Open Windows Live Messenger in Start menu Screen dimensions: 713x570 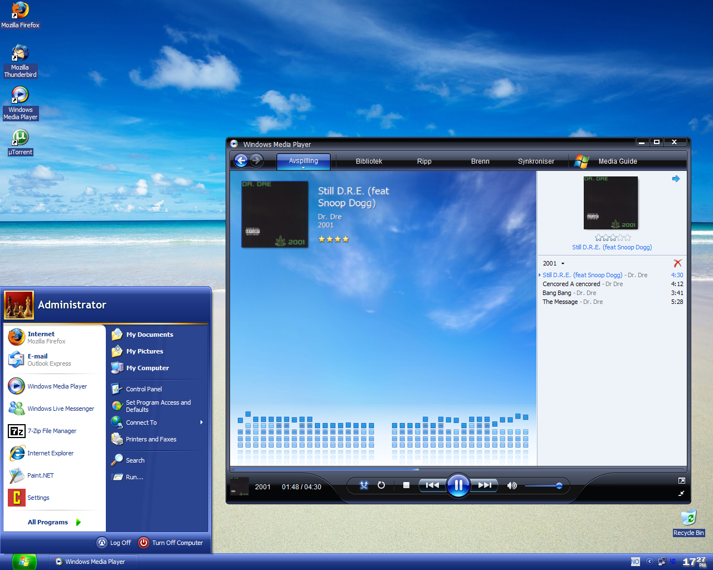[x=54, y=409]
